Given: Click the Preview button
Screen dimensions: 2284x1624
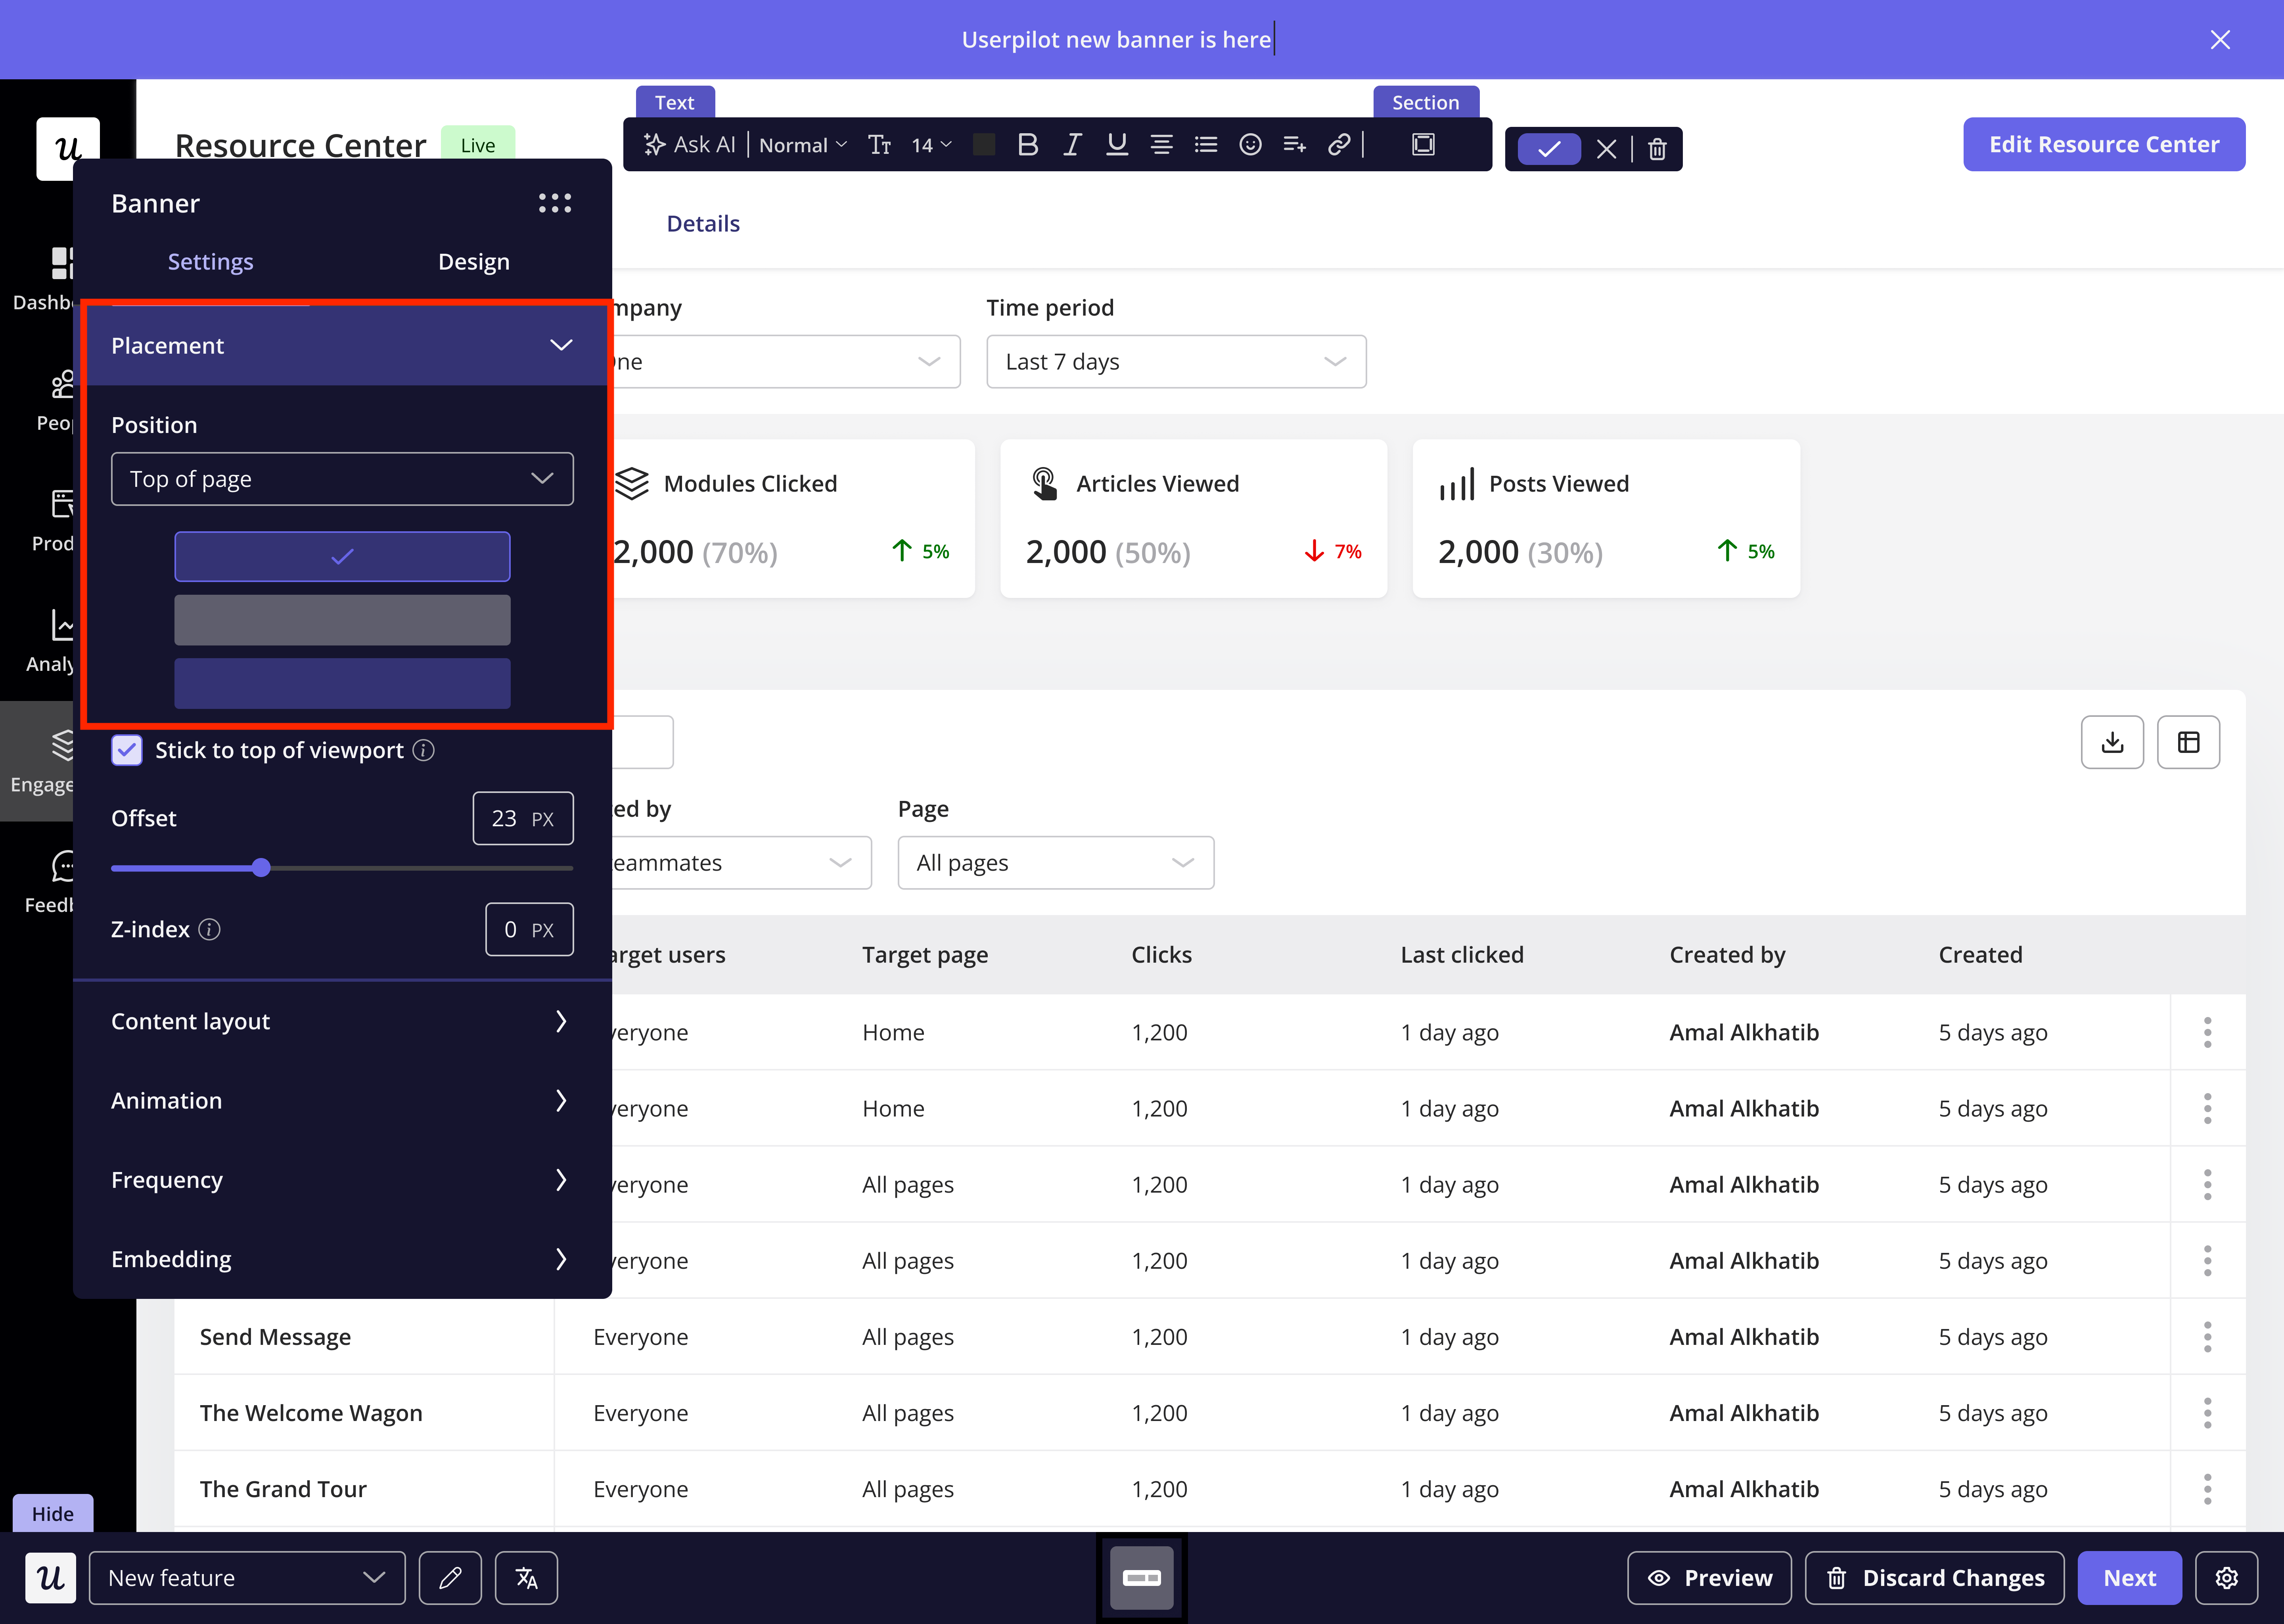Looking at the screenshot, I should (1709, 1578).
